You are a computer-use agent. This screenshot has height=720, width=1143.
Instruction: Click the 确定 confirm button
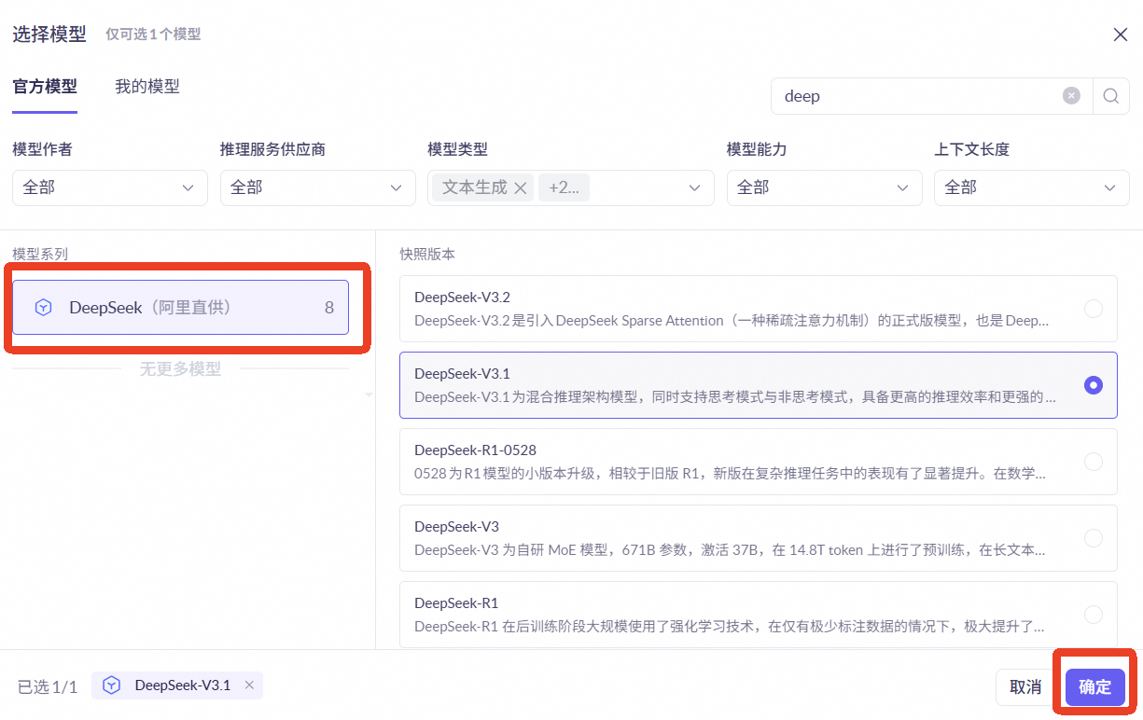(1095, 687)
